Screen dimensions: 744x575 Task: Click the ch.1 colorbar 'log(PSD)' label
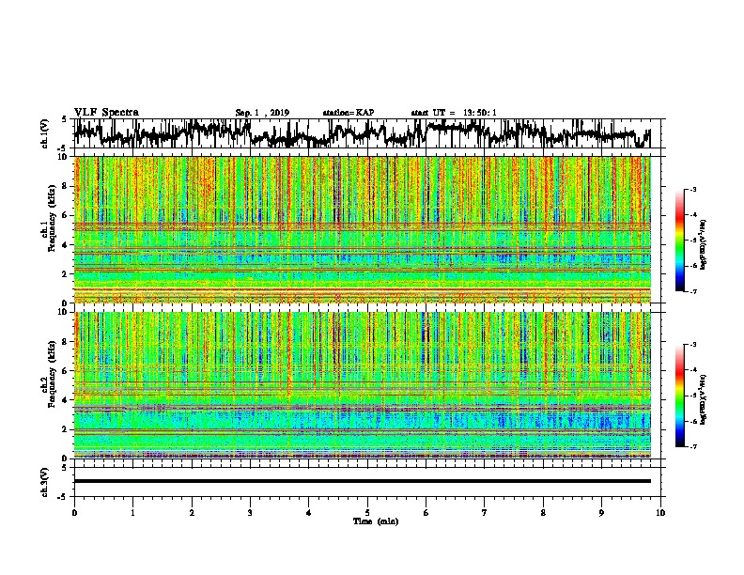[703, 244]
